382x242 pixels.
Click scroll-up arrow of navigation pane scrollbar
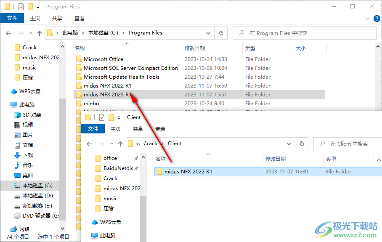tap(62, 46)
